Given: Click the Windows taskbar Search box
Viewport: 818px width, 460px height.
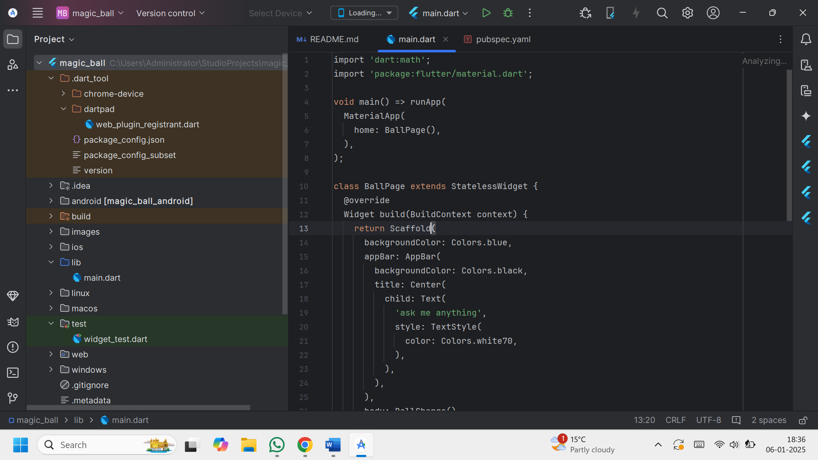Looking at the screenshot, I should (107, 445).
